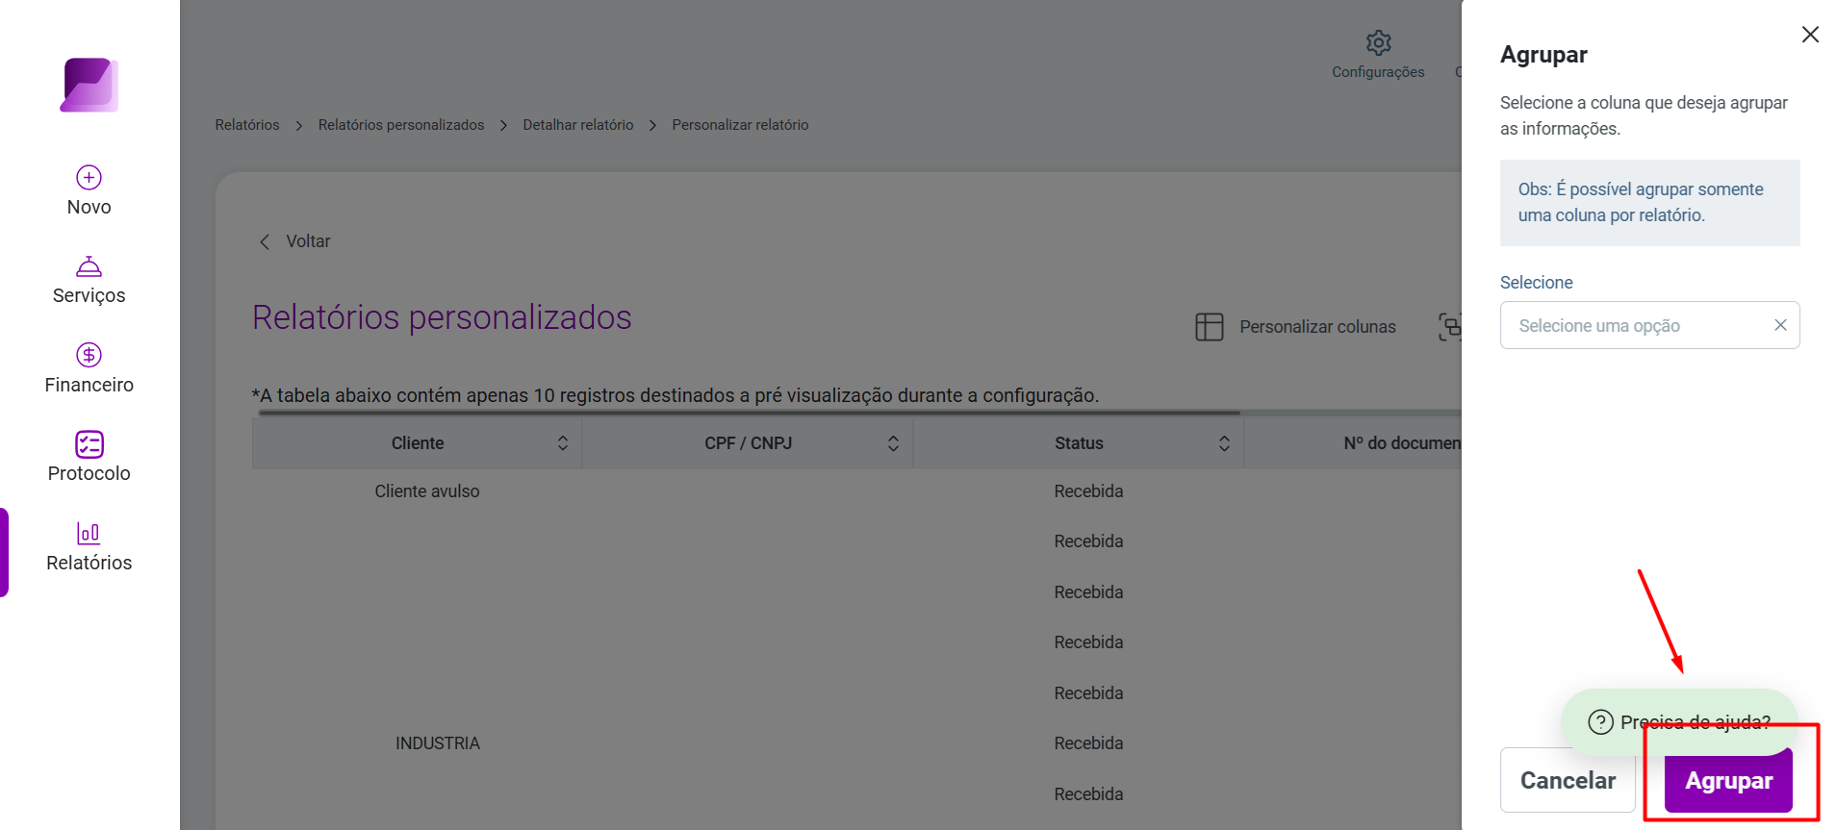Open Configurações gear icon
Viewport: 1835px width, 830px height.
tap(1378, 42)
